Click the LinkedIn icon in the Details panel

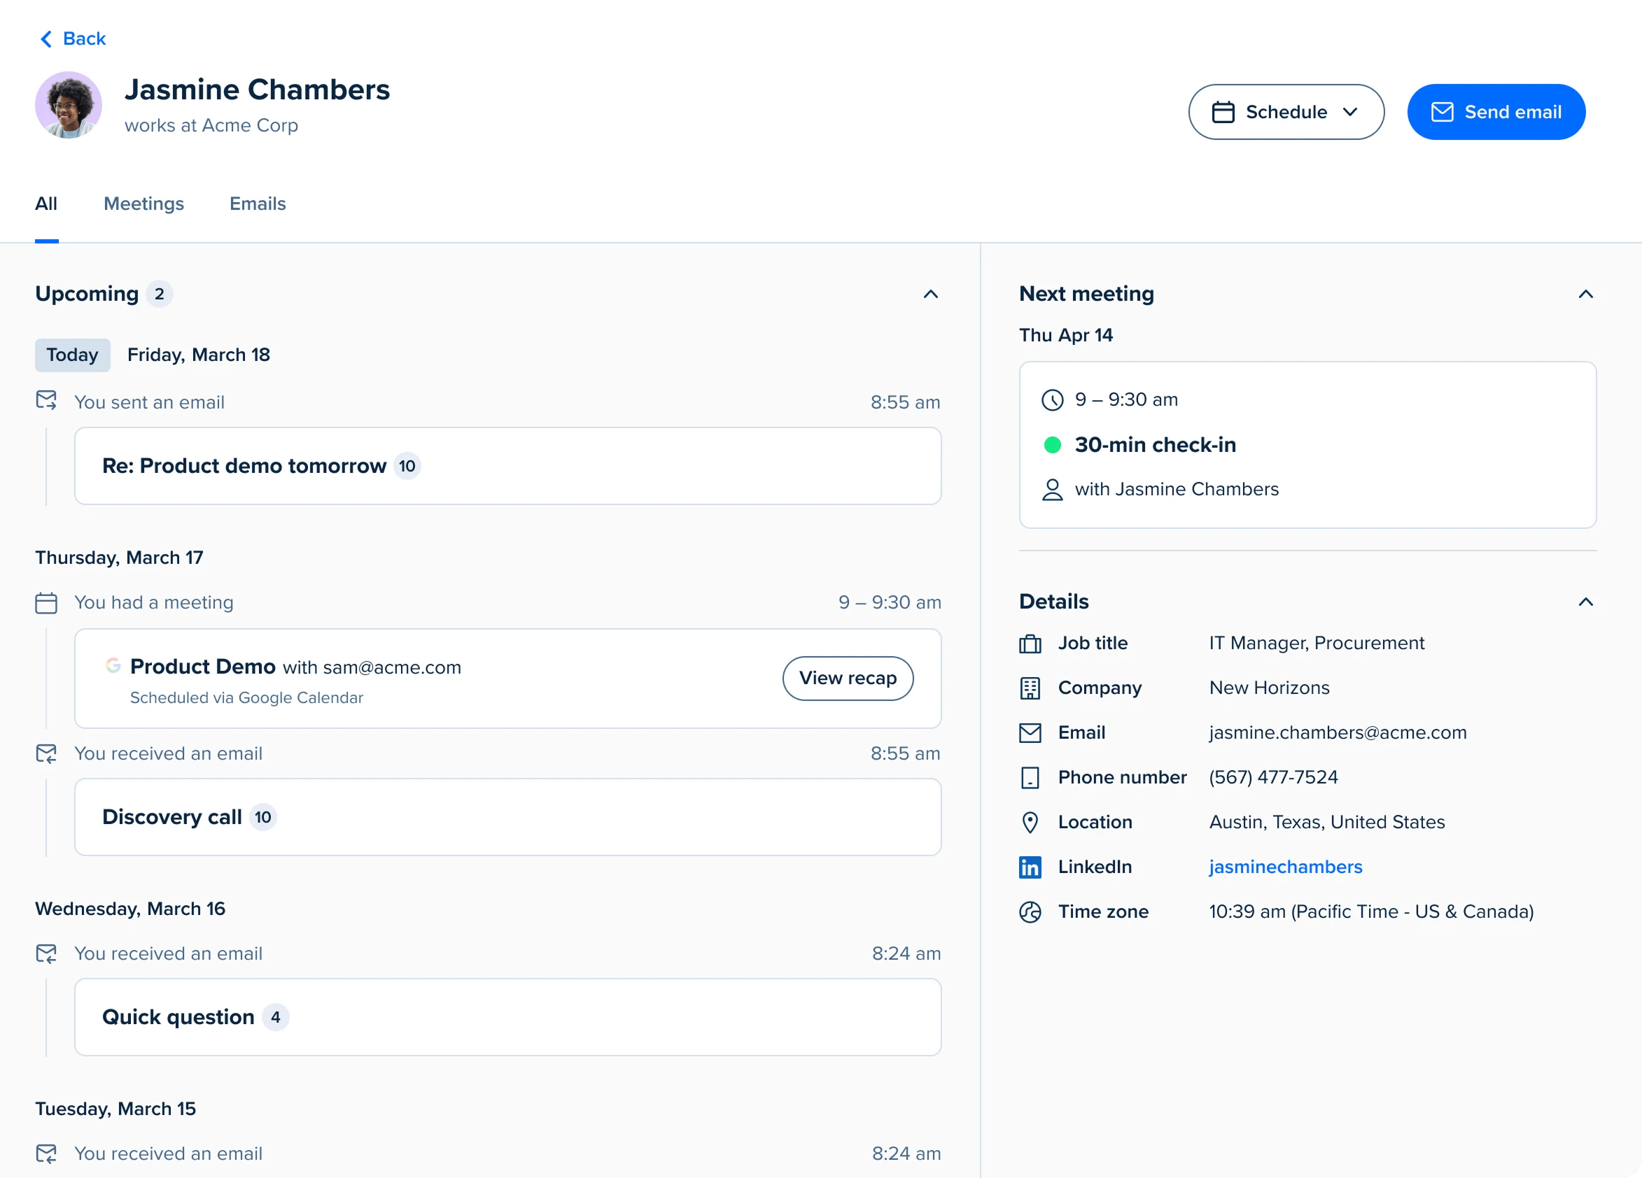pos(1030,866)
